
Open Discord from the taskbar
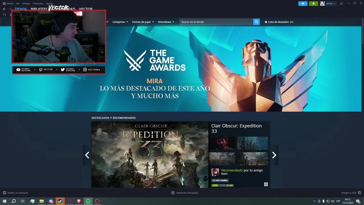pos(51,201)
